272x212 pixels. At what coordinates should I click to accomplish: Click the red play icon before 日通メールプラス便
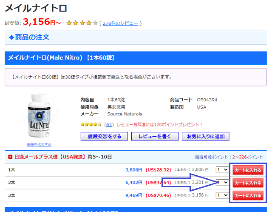coord(10,157)
